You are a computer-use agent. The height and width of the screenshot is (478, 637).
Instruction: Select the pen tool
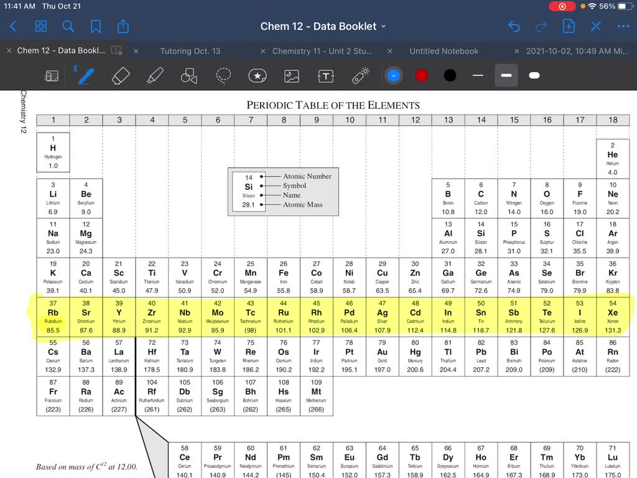[85, 75]
